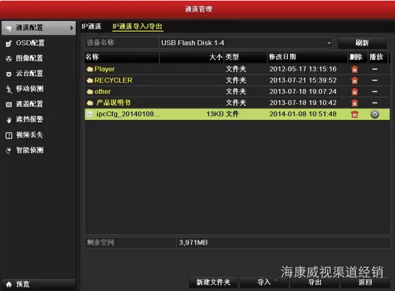Sort by the 修改日期 column header
Viewport: 395px width, 291px height.
pos(283,57)
